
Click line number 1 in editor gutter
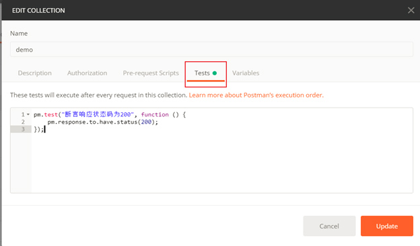(23, 114)
